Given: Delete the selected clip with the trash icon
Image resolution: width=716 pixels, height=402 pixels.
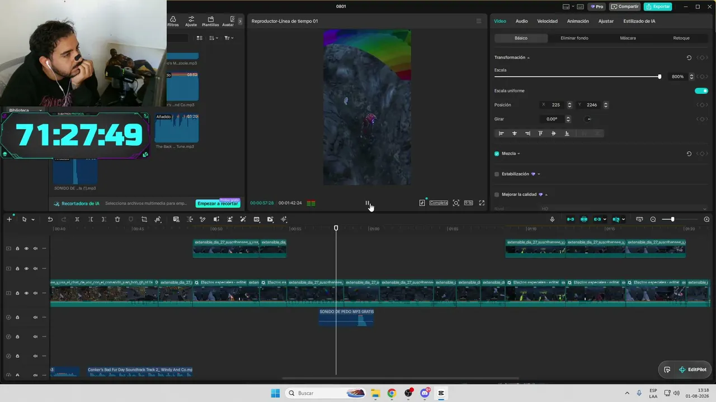Looking at the screenshot, I should [117, 219].
